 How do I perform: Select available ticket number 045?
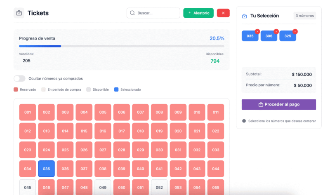click(x=28, y=187)
